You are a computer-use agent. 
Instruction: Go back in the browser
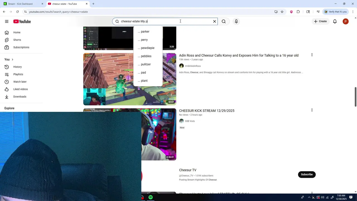(4, 12)
